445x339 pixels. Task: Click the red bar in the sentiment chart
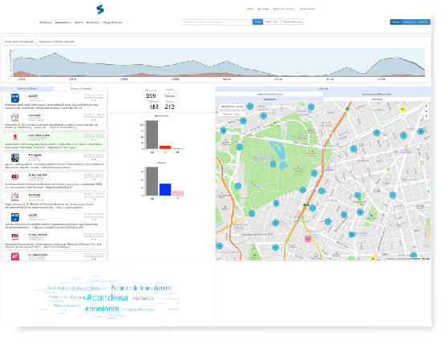[165, 147]
